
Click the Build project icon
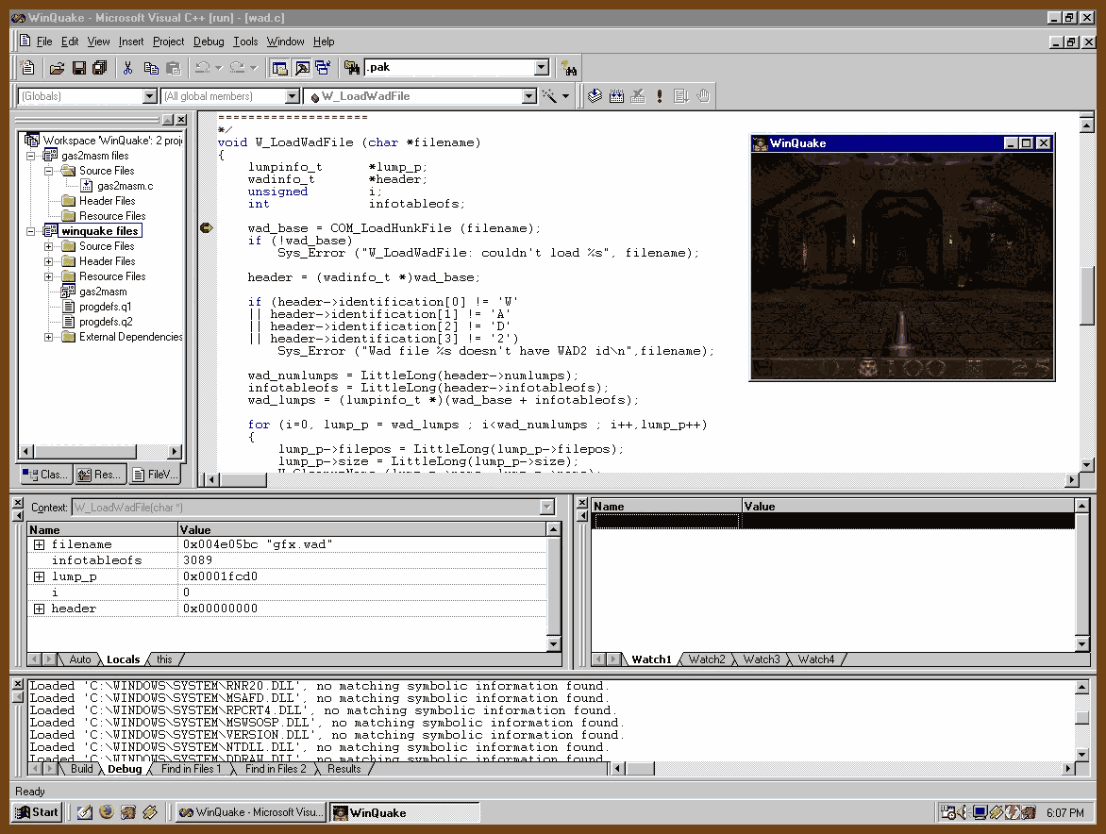pyautogui.click(x=616, y=96)
